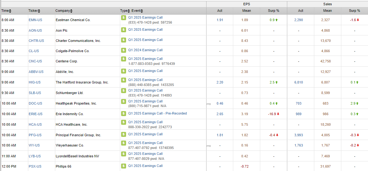Select company name The Hartford Insurance Group, Inc.

click(82, 82)
